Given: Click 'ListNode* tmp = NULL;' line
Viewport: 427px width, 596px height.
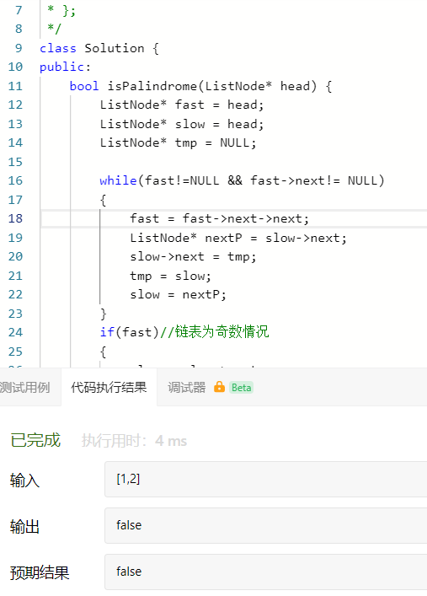Looking at the screenshot, I should [x=179, y=143].
